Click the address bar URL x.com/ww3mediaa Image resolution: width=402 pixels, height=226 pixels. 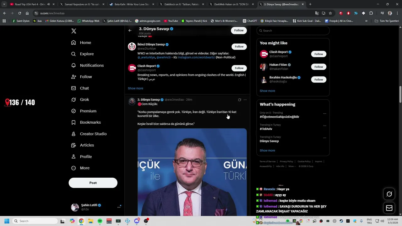(52, 13)
